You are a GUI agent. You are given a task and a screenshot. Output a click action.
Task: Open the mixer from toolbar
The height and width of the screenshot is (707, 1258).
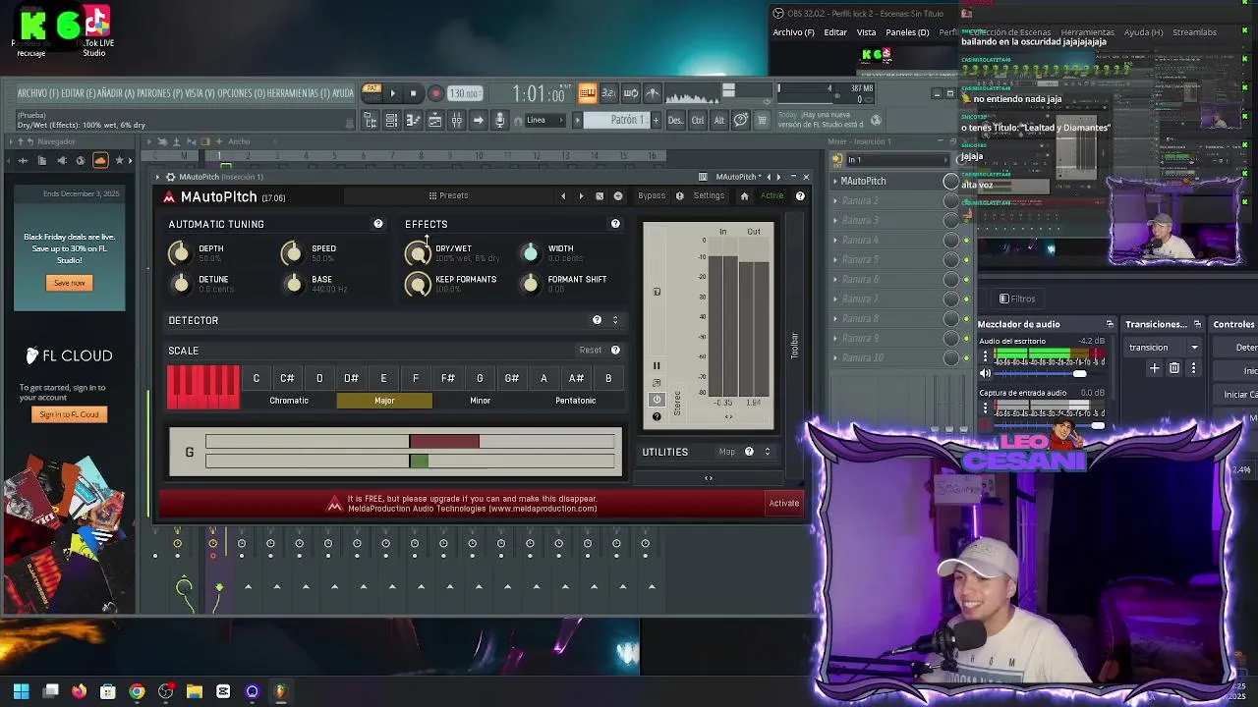[456, 120]
